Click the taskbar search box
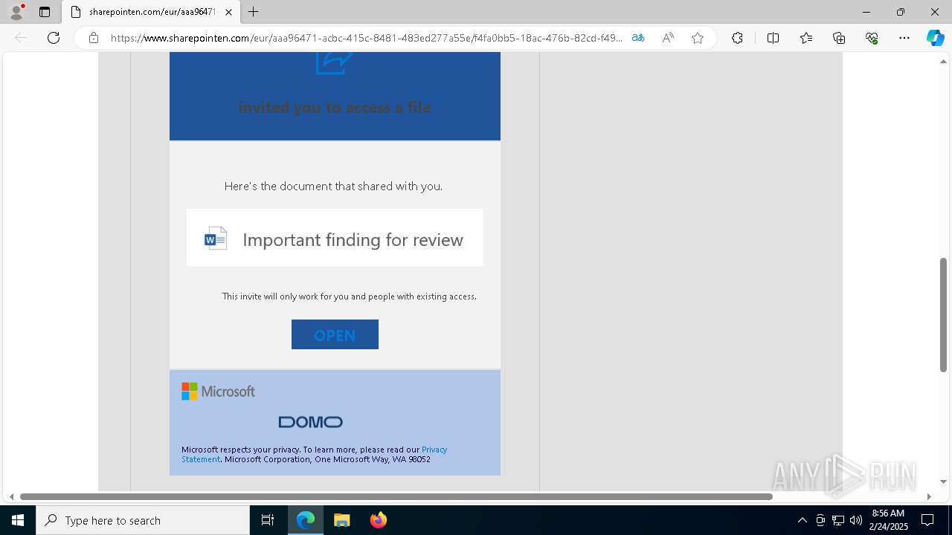Image resolution: width=952 pixels, height=535 pixels. [x=143, y=520]
